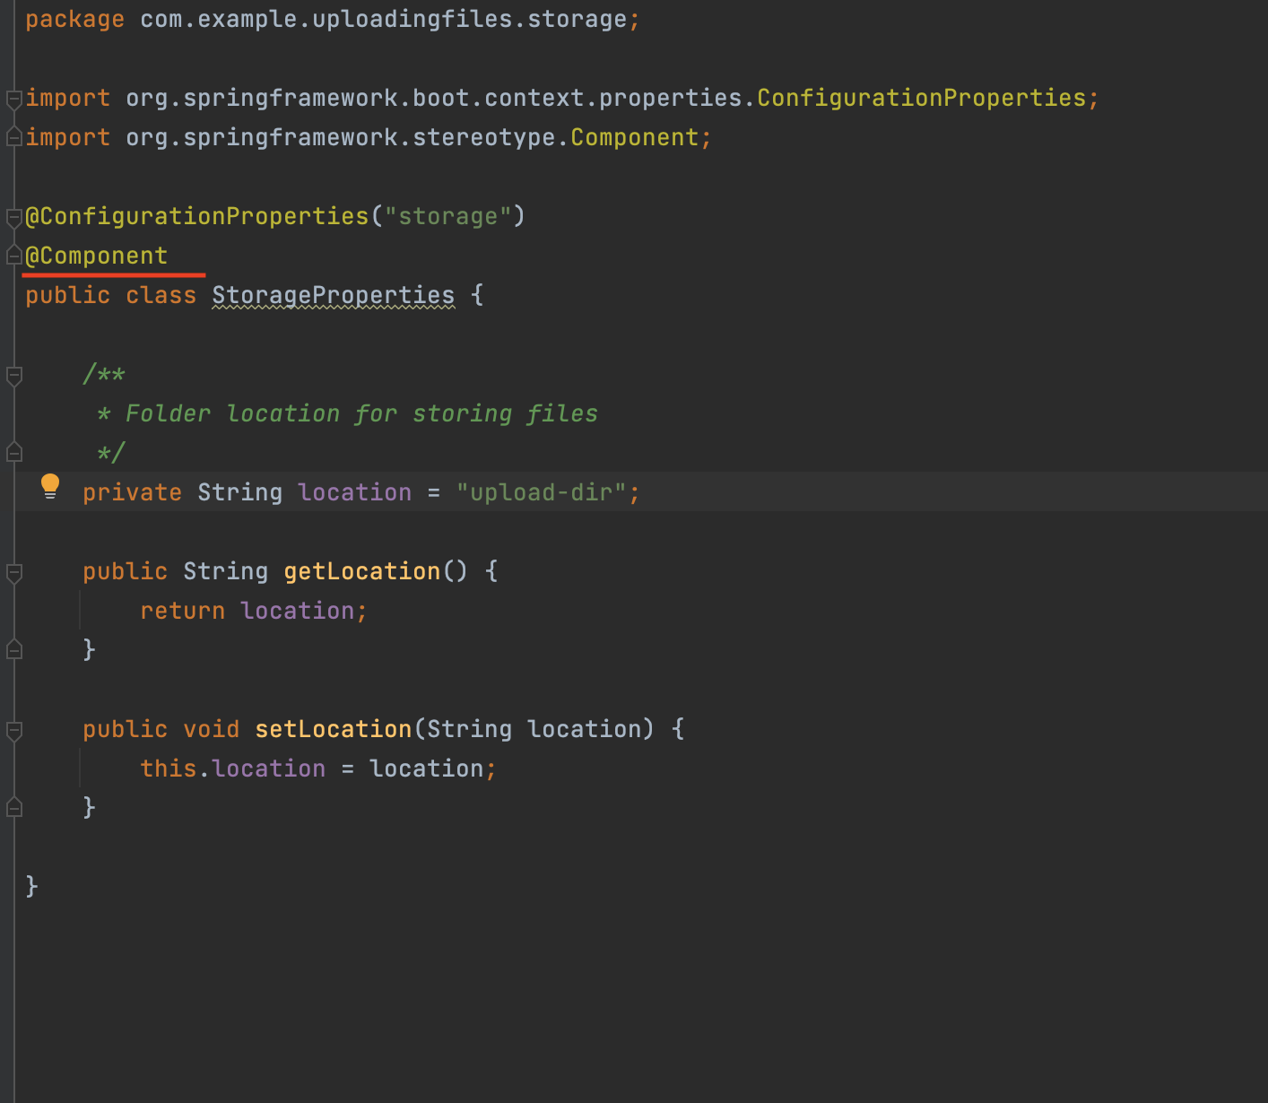Screen dimensions: 1268x1103
Task: Click the fold end marker after setLocation body
Action: pos(13,807)
